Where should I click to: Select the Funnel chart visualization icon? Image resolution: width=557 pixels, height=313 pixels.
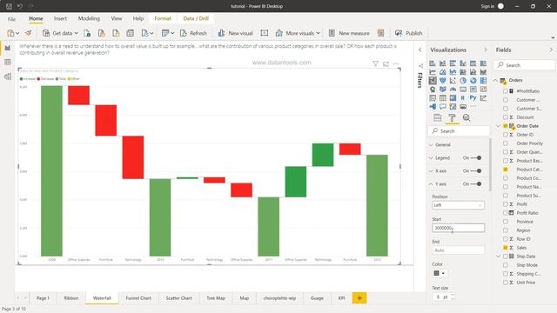(x=443, y=81)
